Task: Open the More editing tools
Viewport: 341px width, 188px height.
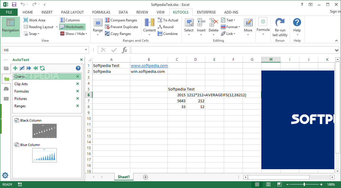Action: [248, 27]
